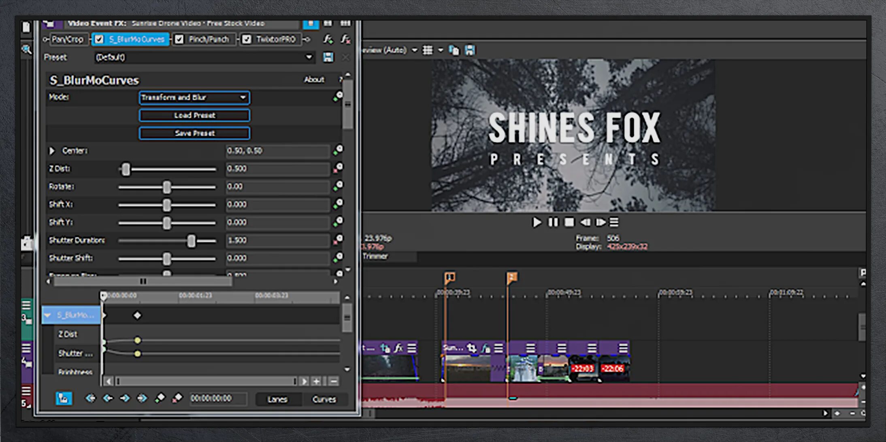Image resolution: width=886 pixels, height=442 pixels.
Task: Select the yellow keyframe on the Z Dist lane
Action: (x=138, y=340)
